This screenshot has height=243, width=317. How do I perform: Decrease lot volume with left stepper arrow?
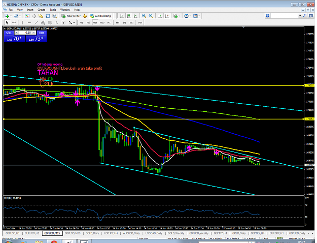(x=17, y=33)
